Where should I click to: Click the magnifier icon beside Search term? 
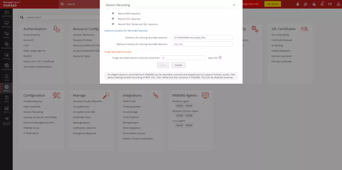point(22,17)
